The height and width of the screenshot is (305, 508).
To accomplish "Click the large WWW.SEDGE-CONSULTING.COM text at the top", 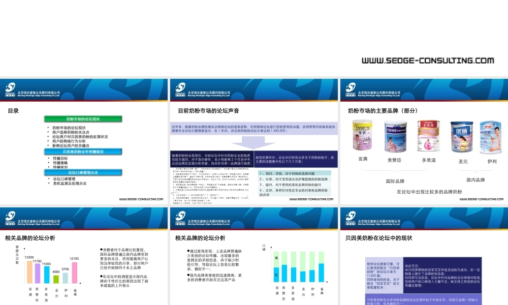I will tap(428, 60).
